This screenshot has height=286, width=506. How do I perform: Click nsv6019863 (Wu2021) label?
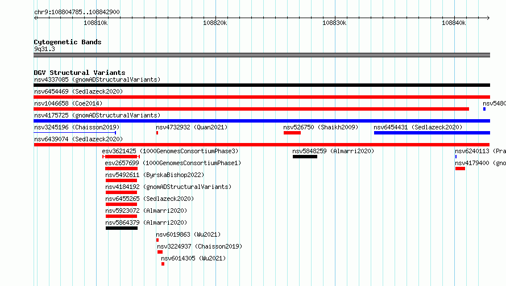[188, 234]
